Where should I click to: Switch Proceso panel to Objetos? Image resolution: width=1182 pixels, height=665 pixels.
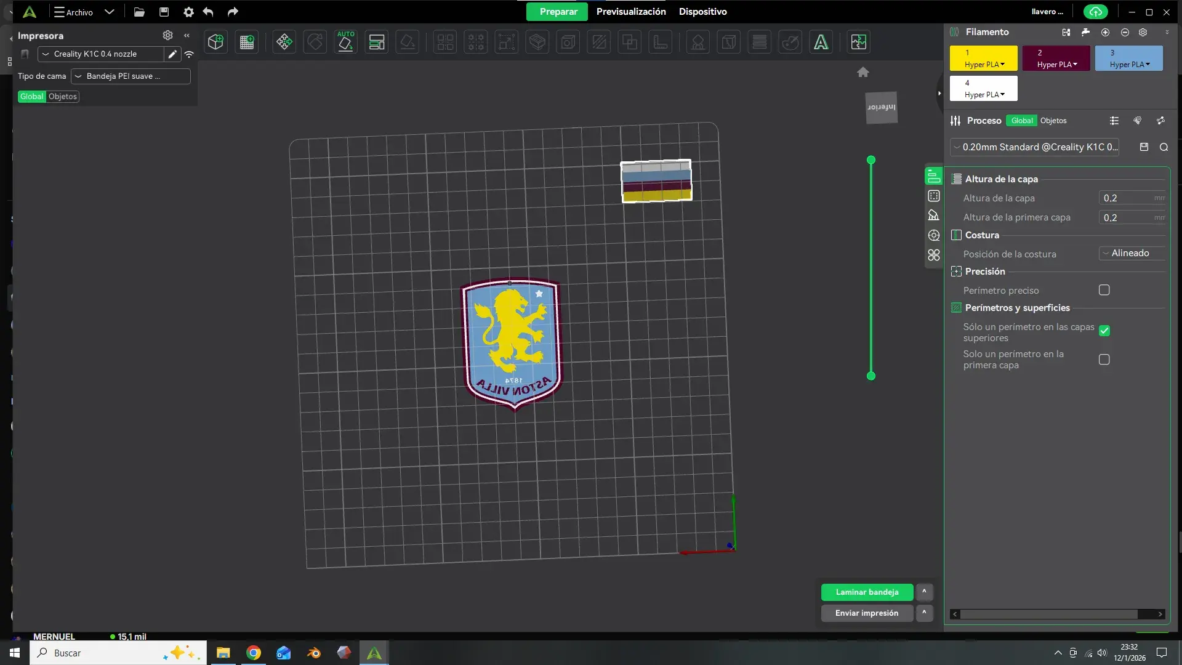tap(1053, 121)
